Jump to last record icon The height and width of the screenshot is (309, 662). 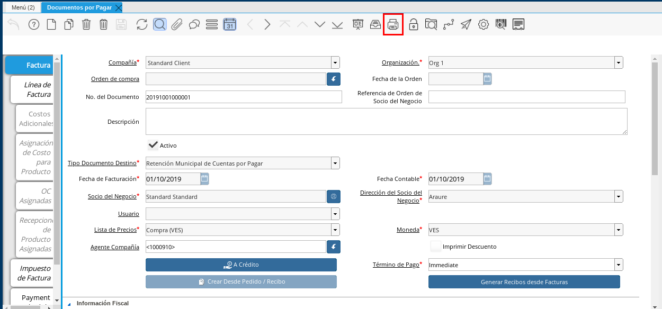click(337, 24)
